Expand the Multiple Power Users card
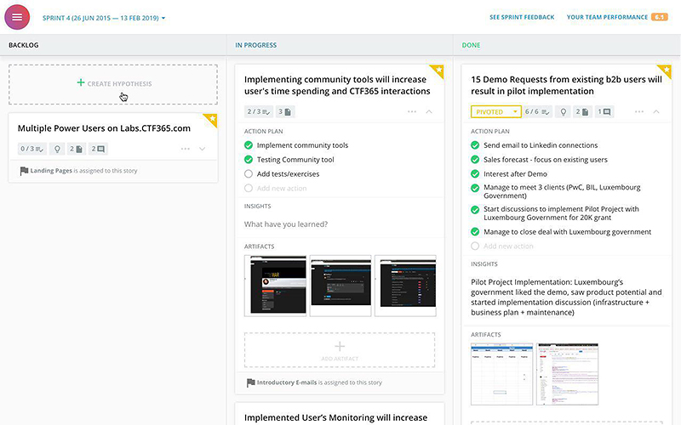This screenshot has height=425, width=681. point(203,149)
